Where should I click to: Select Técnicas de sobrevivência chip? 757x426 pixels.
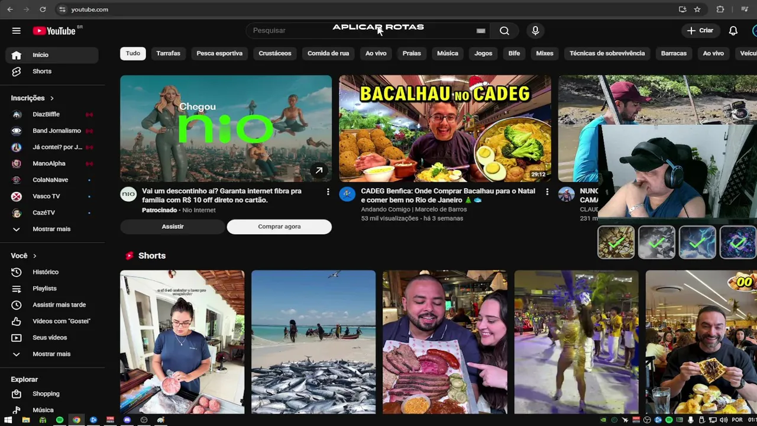[x=607, y=53]
